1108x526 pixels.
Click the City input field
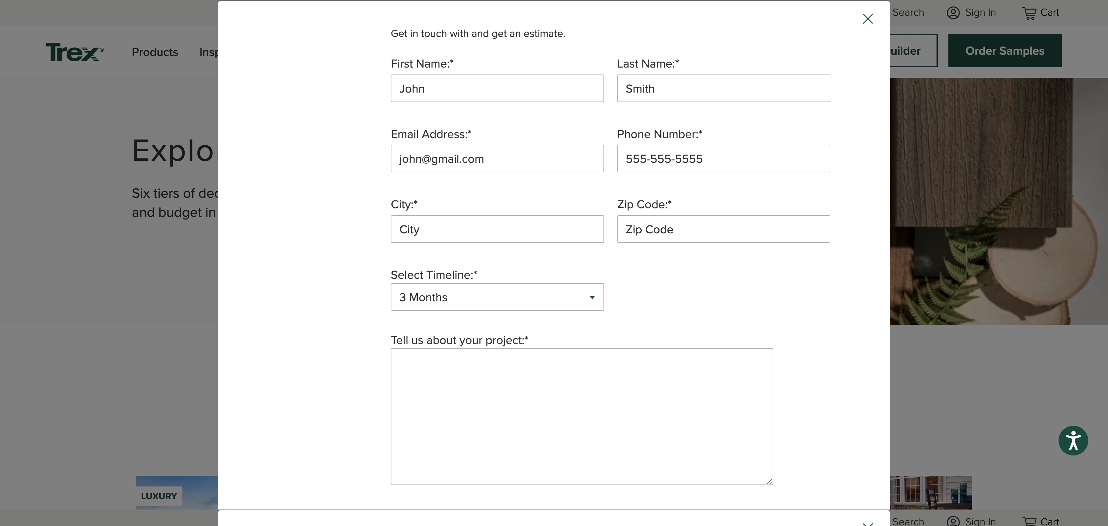click(x=497, y=229)
